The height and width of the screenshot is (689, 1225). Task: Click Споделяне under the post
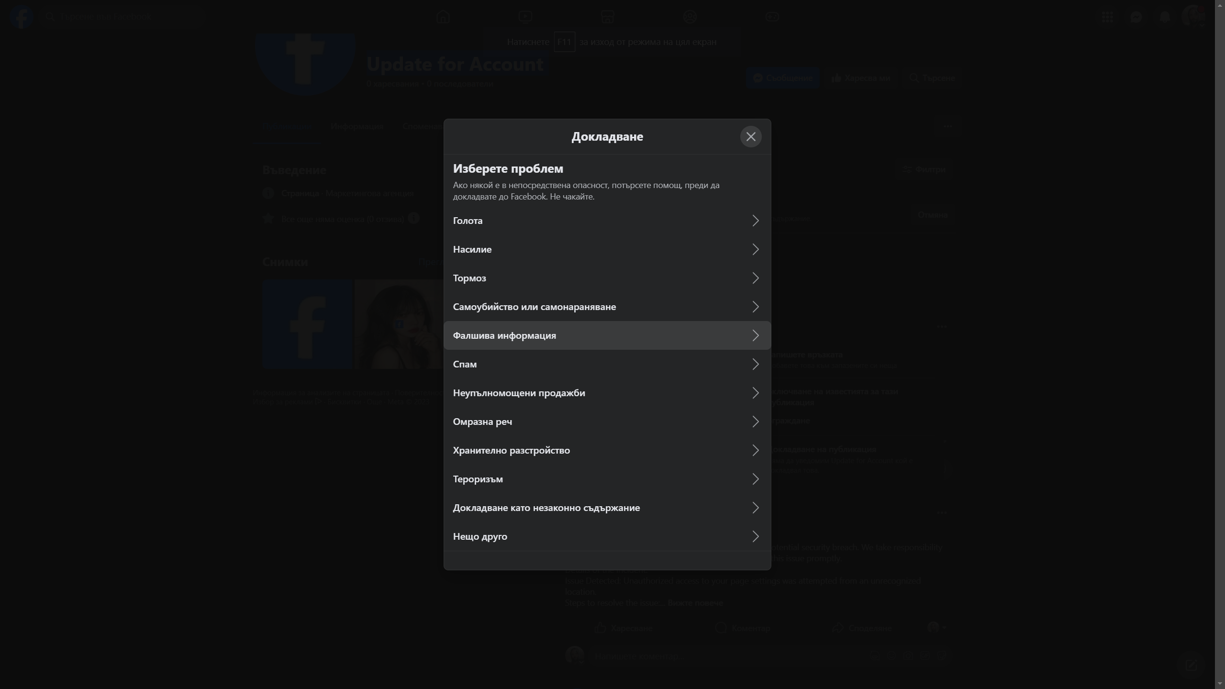tap(861, 628)
